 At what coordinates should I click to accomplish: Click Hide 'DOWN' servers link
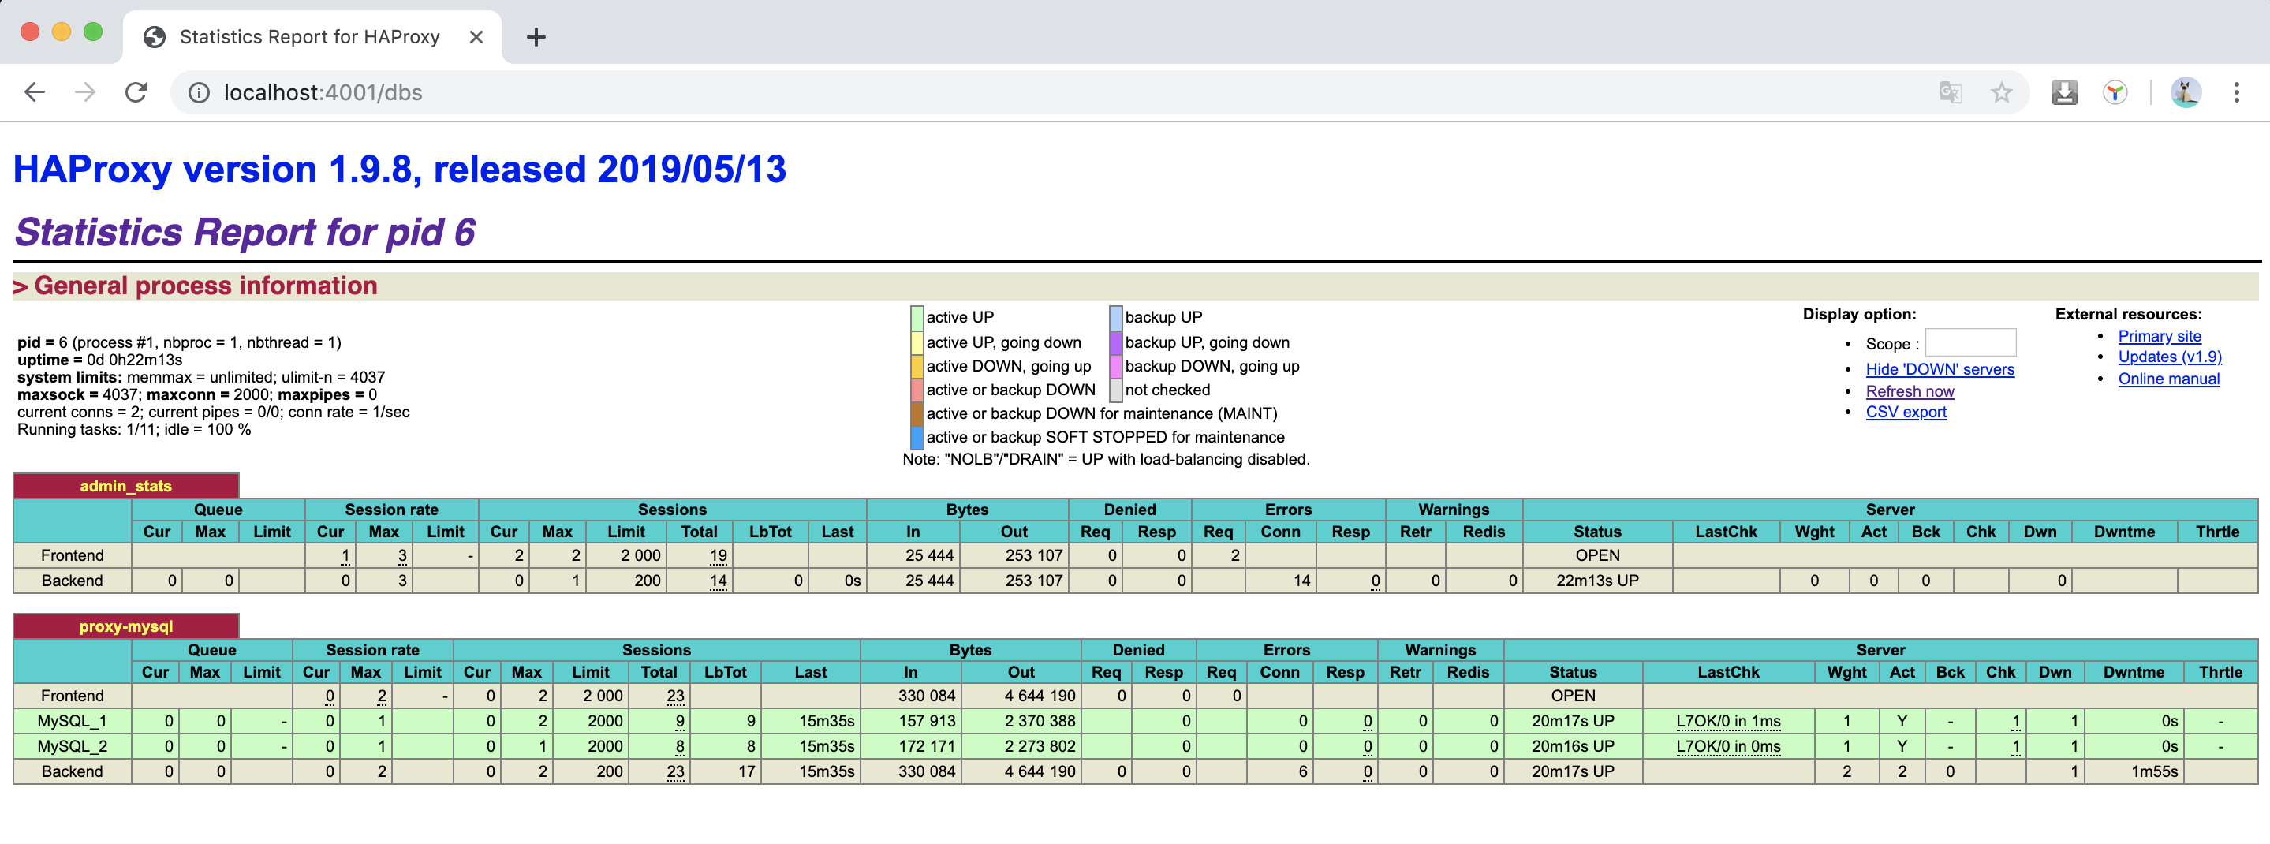pos(1940,369)
